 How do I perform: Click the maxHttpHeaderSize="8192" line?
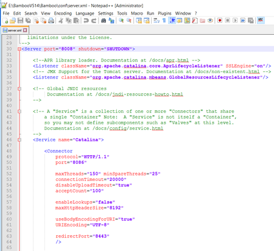coord(90,208)
